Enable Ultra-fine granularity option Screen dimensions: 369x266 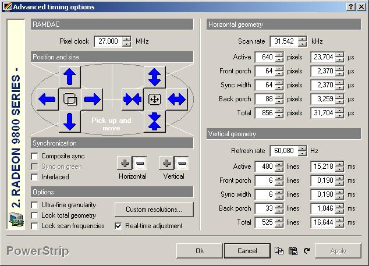pyautogui.click(x=34, y=205)
